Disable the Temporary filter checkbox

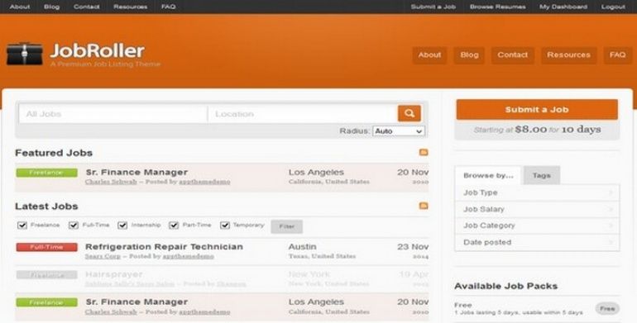click(225, 226)
